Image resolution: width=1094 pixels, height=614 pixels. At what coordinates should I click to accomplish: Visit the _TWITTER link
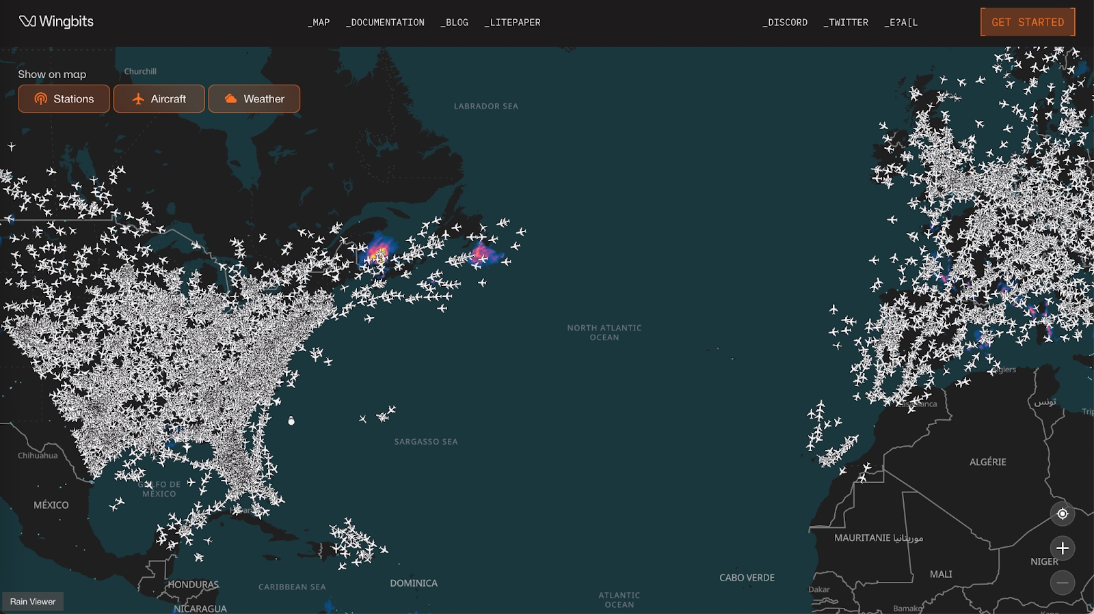coord(846,23)
